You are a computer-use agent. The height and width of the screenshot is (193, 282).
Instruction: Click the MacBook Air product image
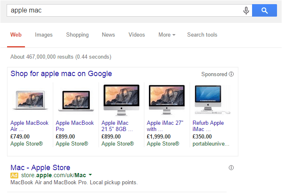[30, 100]
